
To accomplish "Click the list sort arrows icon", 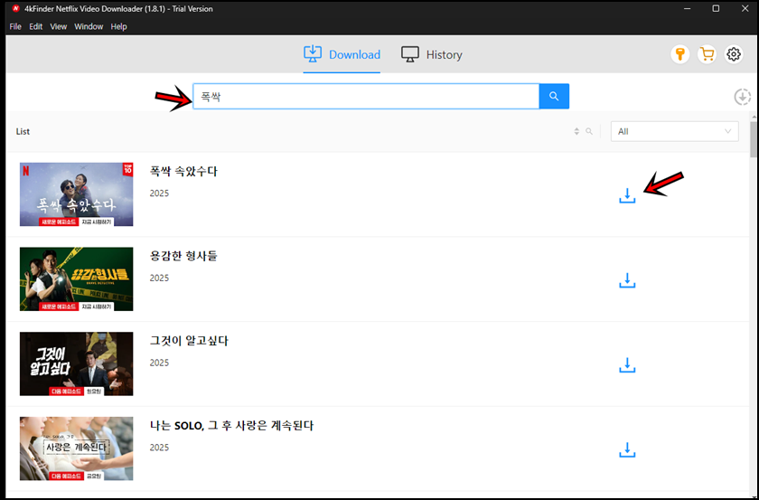I will coord(576,131).
